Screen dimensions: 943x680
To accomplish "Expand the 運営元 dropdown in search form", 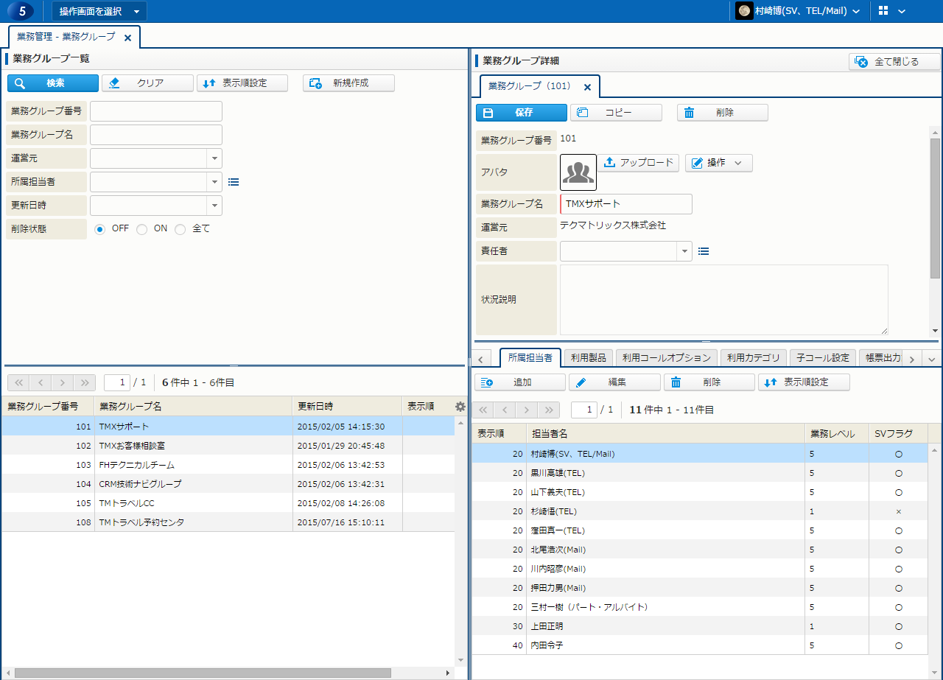I will (x=214, y=158).
